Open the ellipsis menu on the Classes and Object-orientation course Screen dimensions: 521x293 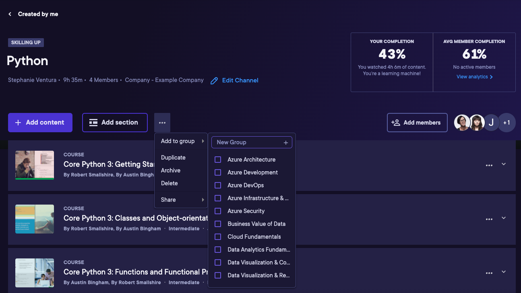(x=489, y=219)
